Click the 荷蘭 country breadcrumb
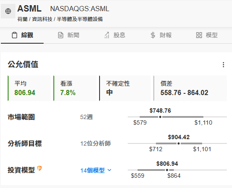Image resolution: width=232 pixels, height=188 pixels. click(x=22, y=19)
